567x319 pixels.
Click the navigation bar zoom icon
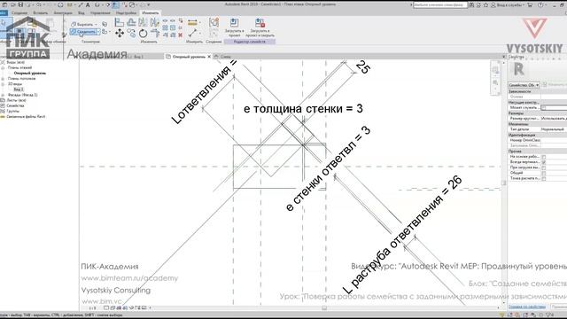point(495,83)
